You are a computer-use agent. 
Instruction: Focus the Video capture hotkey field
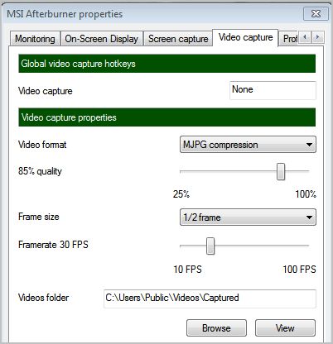273,90
